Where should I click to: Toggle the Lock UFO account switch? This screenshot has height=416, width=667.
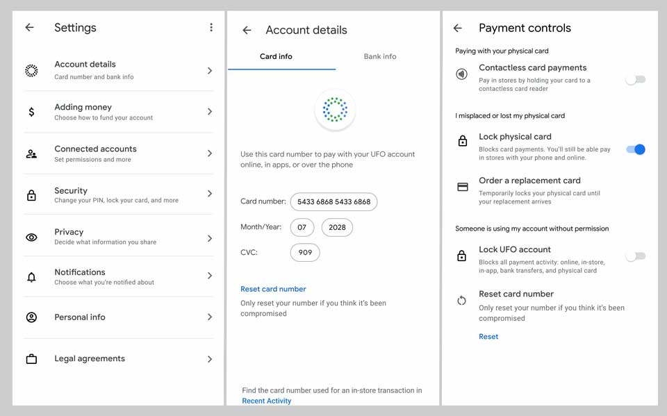click(x=635, y=256)
